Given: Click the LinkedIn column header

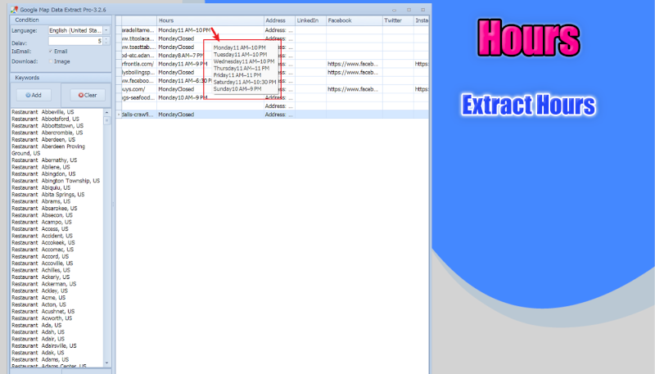Looking at the screenshot, I should tap(309, 20).
